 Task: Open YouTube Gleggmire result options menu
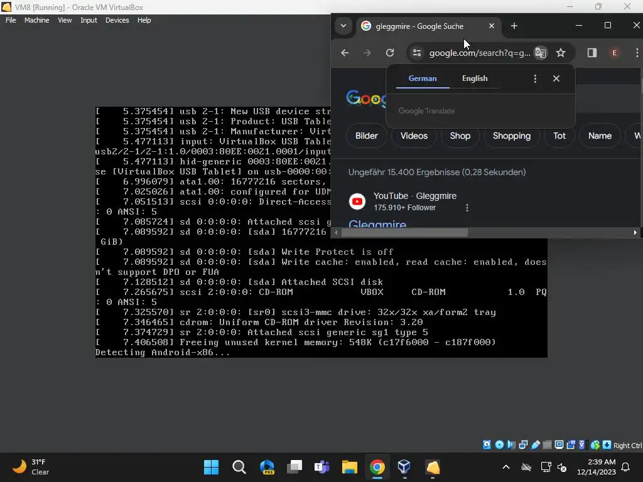pyautogui.click(x=467, y=208)
